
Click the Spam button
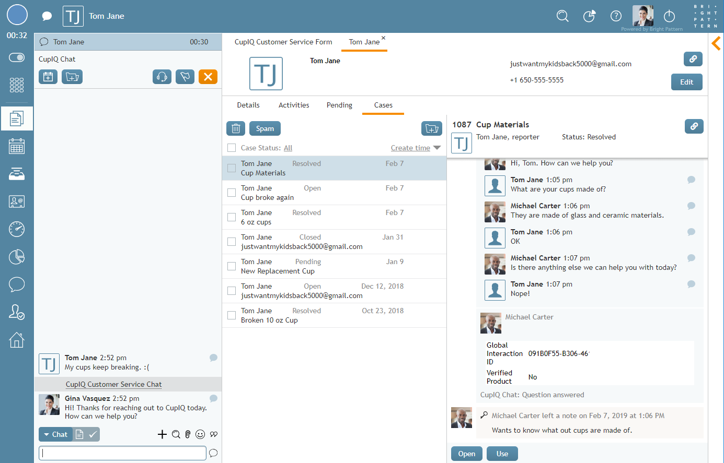(265, 128)
